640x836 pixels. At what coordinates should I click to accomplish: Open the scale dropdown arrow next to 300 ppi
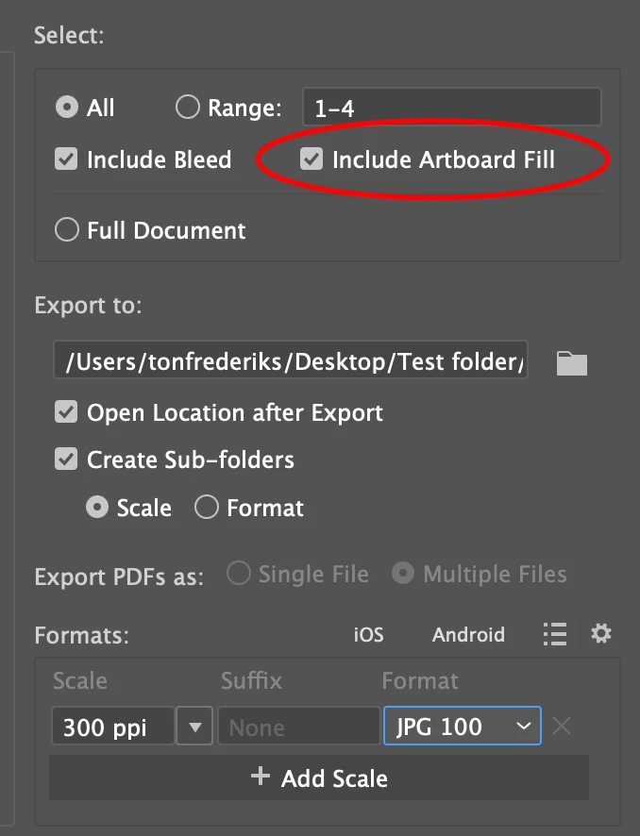[194, 726]
